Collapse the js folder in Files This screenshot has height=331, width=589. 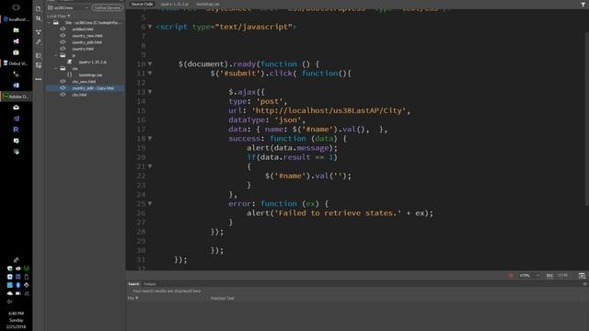pos(56,55)
